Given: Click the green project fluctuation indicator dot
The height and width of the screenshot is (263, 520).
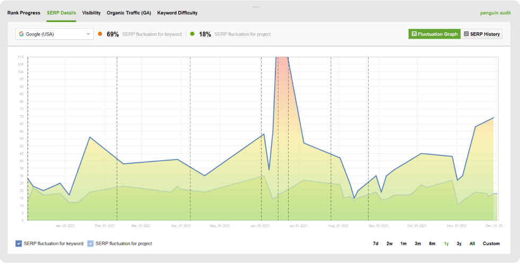Looking at the screenshot, I should tap(192, 34).
